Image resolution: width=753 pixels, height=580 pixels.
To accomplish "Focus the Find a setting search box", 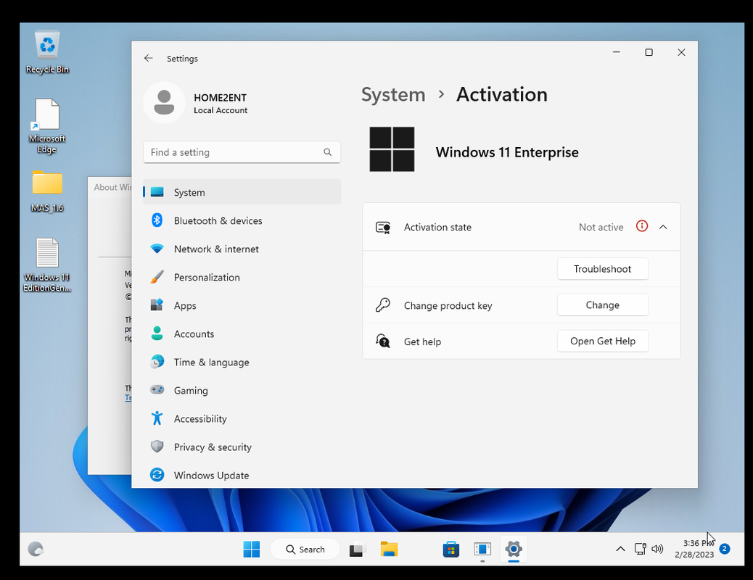I will coord(242,152).
